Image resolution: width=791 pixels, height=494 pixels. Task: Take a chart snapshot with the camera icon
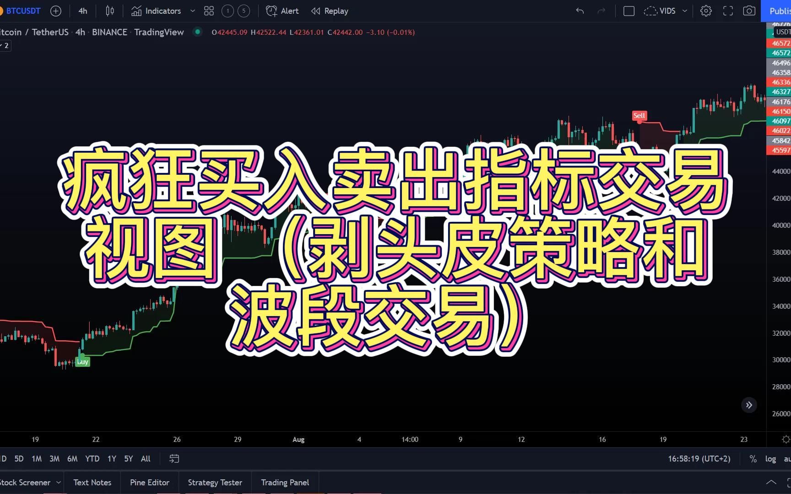pyautogui.click(x=749, y=11)
